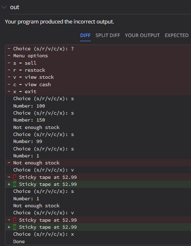Select the removed 'Menu options' diff line
This screenshot has width=191, height=246.
coord(98,56)
